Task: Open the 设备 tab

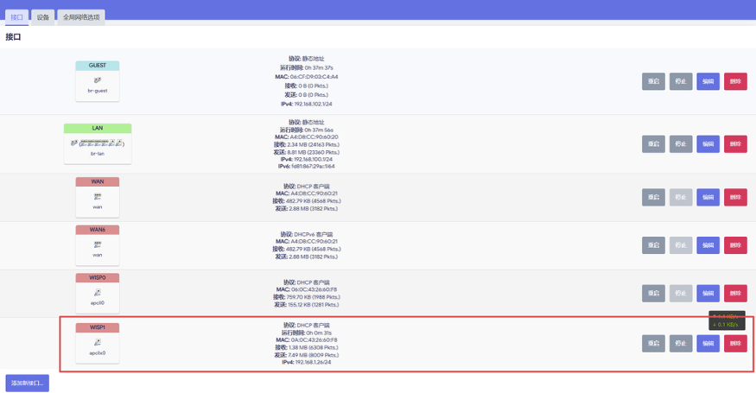Action: [43, 17]
